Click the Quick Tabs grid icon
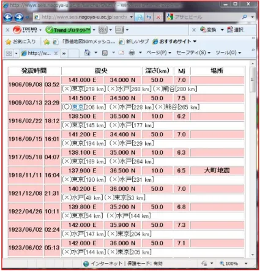Image resolution: width=260 pixels, height=271 pixels. 9,53
